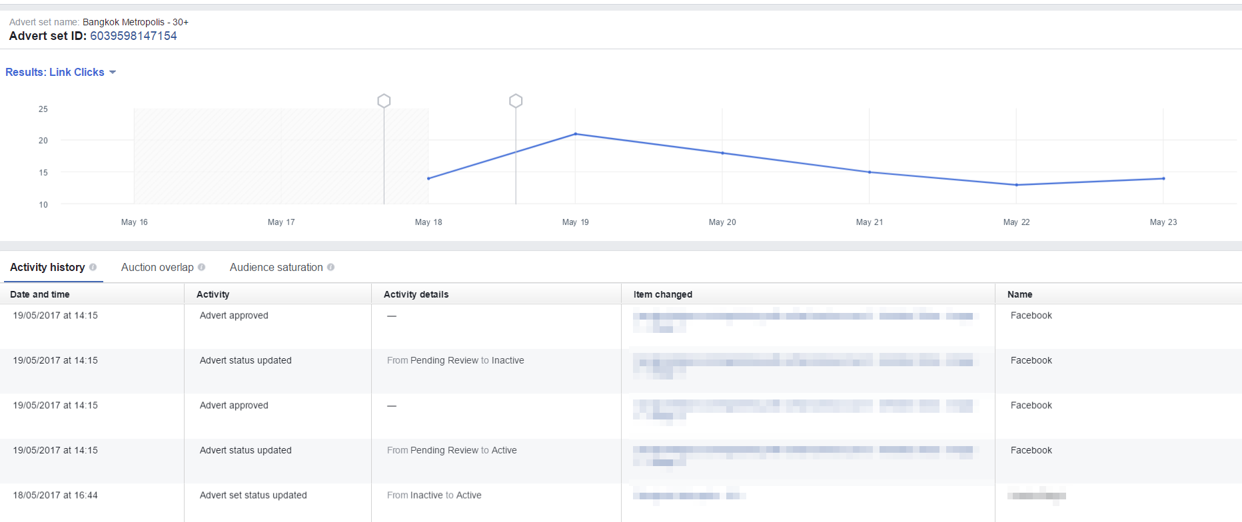Click info icon beside Auction overlap
Screen dimensions: 1242x522
pos(201,267)
